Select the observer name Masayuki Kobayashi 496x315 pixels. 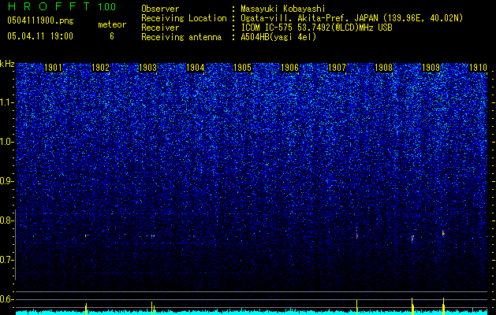coord(283,9)
